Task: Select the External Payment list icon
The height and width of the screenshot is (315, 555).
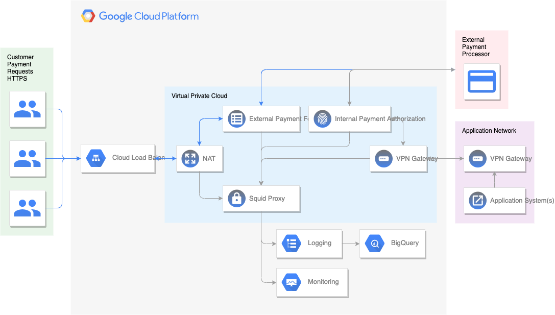Action: coord(237,119)
